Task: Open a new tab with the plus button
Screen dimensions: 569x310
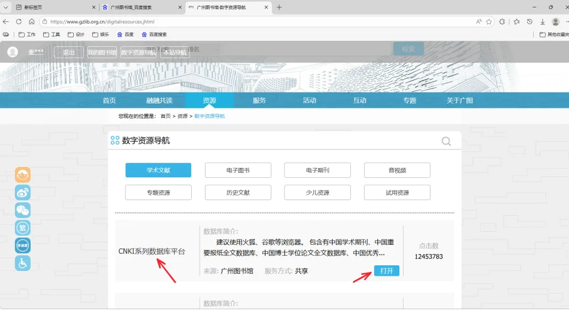Action: 279,7
